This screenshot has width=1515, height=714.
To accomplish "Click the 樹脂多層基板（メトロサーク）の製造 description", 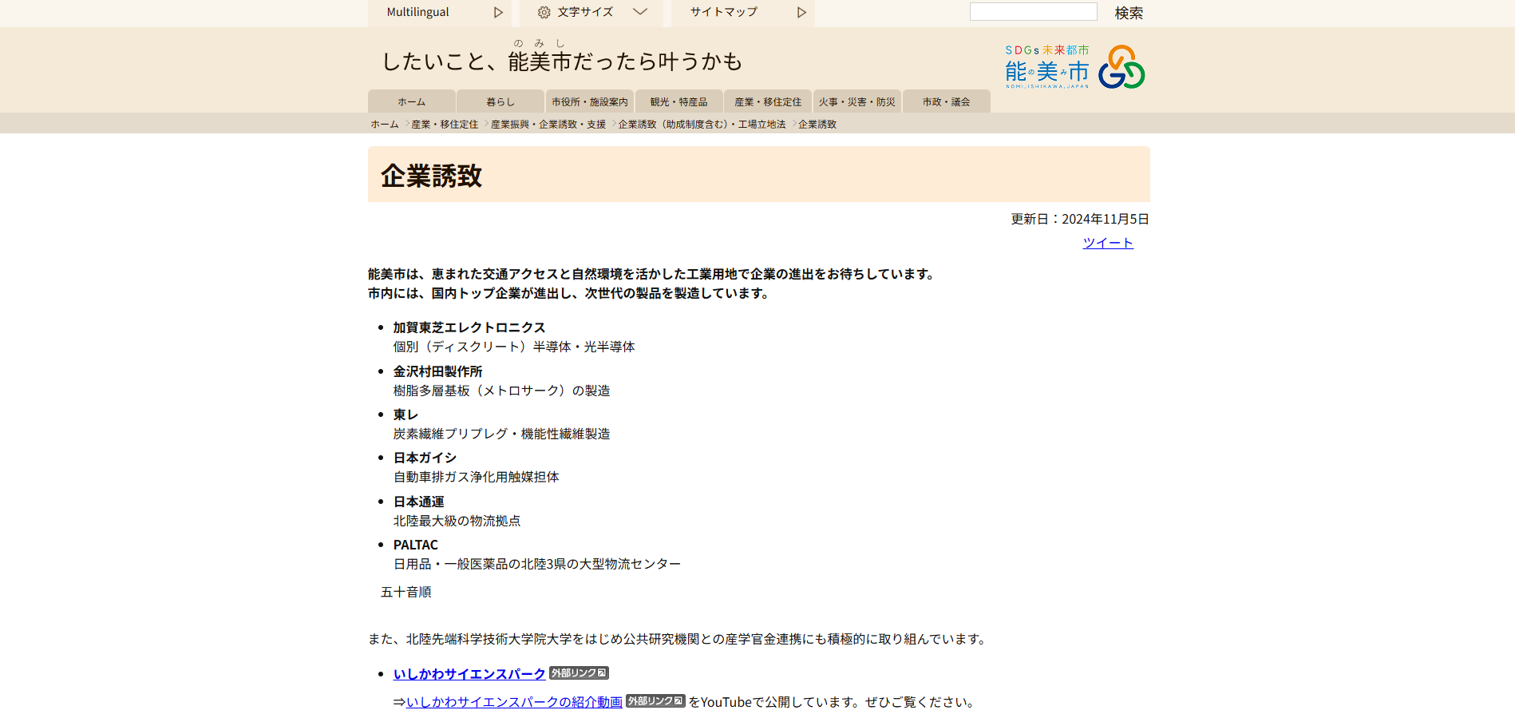I will pos(502,391).
